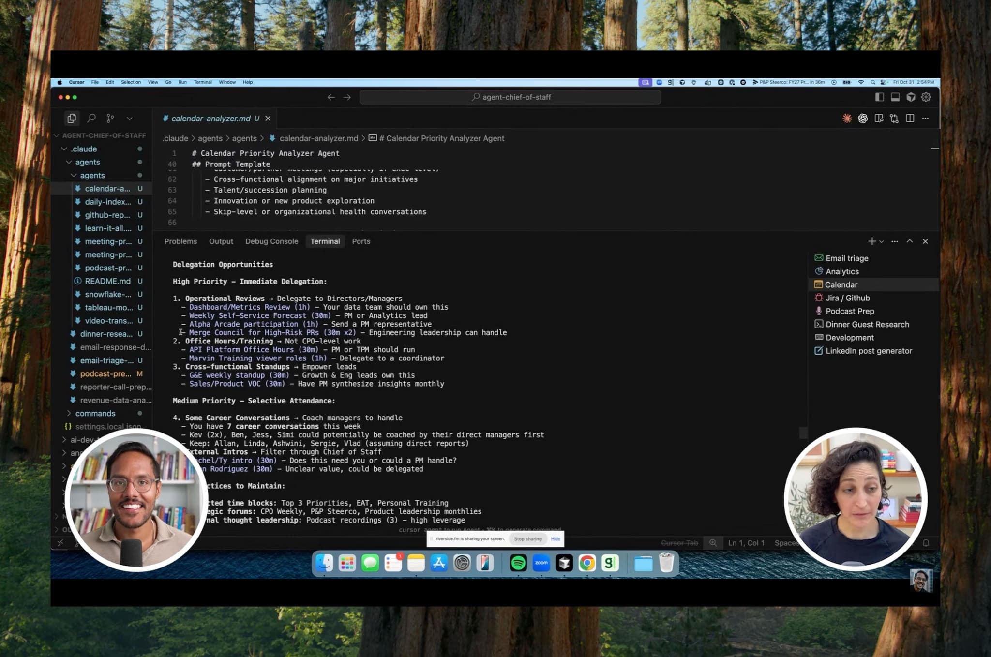Click the navigate back arrow
This screenshot has height=657, width=991.
[331, 97]
